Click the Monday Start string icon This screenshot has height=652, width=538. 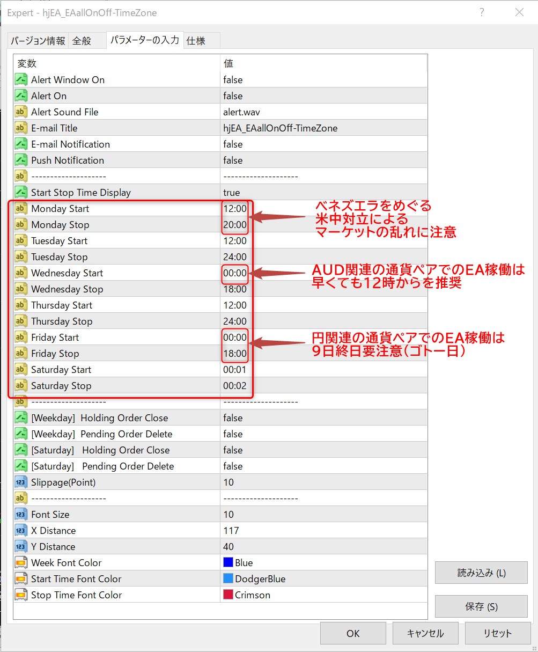point(21,209)
